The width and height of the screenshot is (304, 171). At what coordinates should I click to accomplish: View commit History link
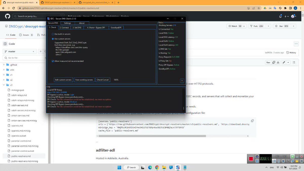pos(291,53)
